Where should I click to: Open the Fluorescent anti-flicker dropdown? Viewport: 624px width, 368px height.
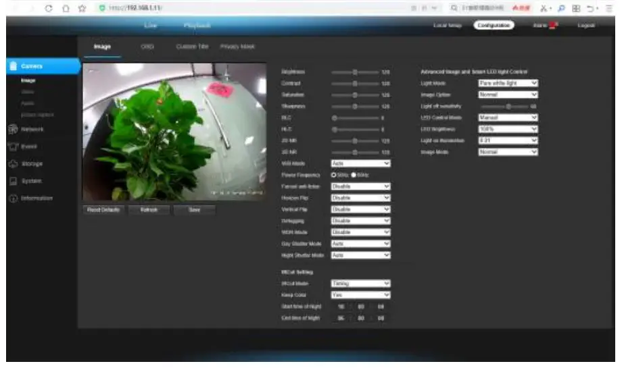point(360,186)
